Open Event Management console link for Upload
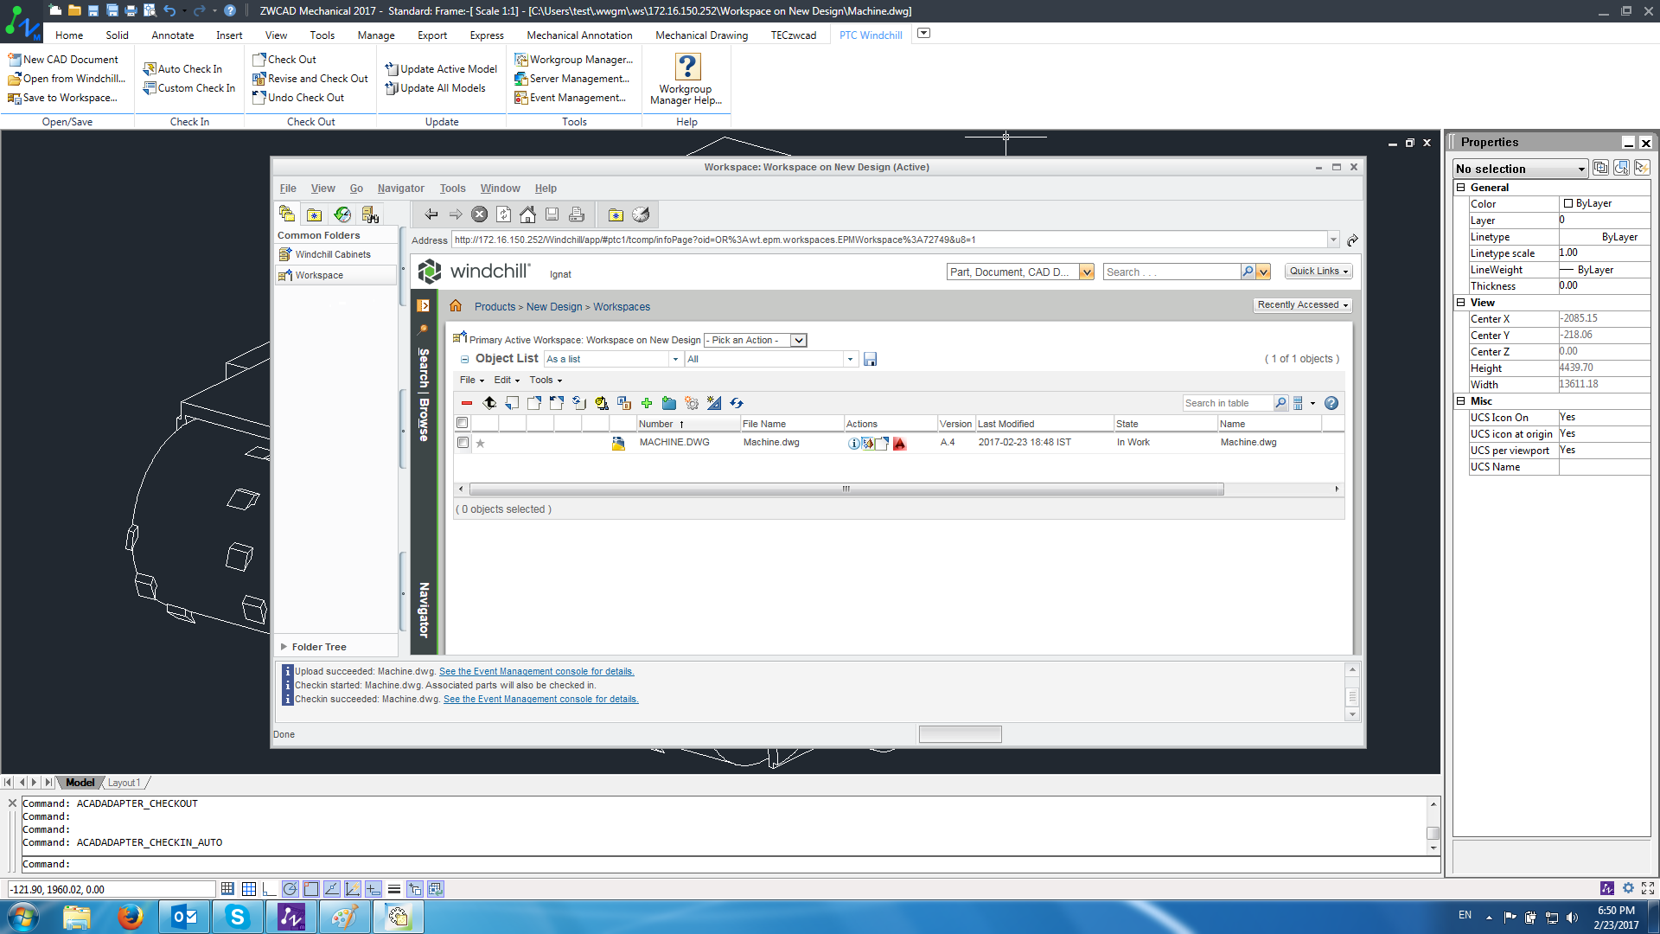The image size is (1660, 934). (536, 671)
